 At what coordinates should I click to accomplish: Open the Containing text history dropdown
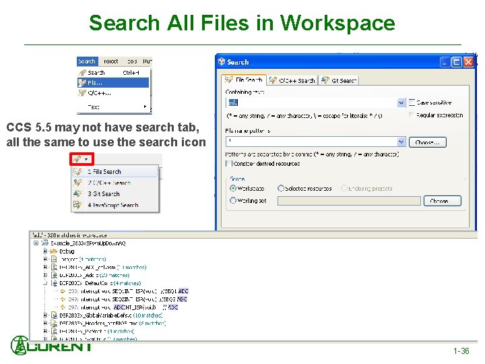pyautogui.click(x=401, y=102)
